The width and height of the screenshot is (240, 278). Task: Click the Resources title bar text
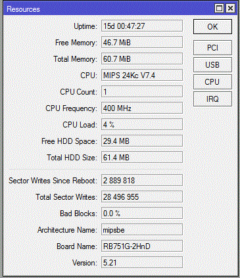coord(23,9)
